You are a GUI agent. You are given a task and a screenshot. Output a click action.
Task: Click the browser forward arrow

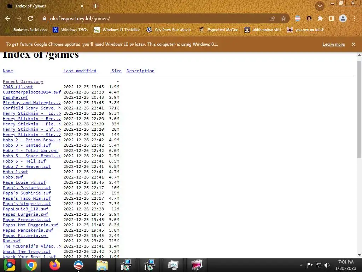tap(19, 18)
